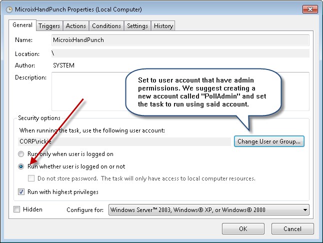View the History tab
This screenshot has width=323, height=243.
pos(163,26)
